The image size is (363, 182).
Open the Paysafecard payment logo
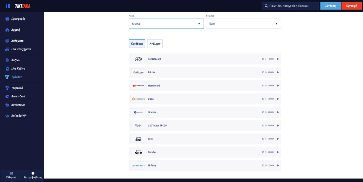tap(138, 59)
